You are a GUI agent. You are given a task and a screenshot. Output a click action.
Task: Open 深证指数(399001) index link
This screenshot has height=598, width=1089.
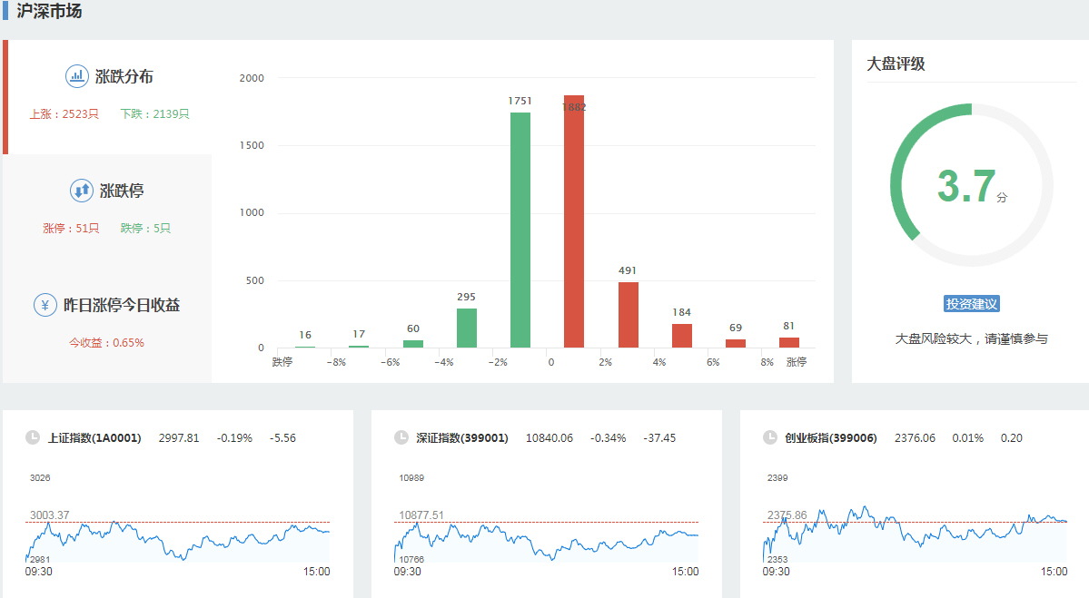point(462,438)
